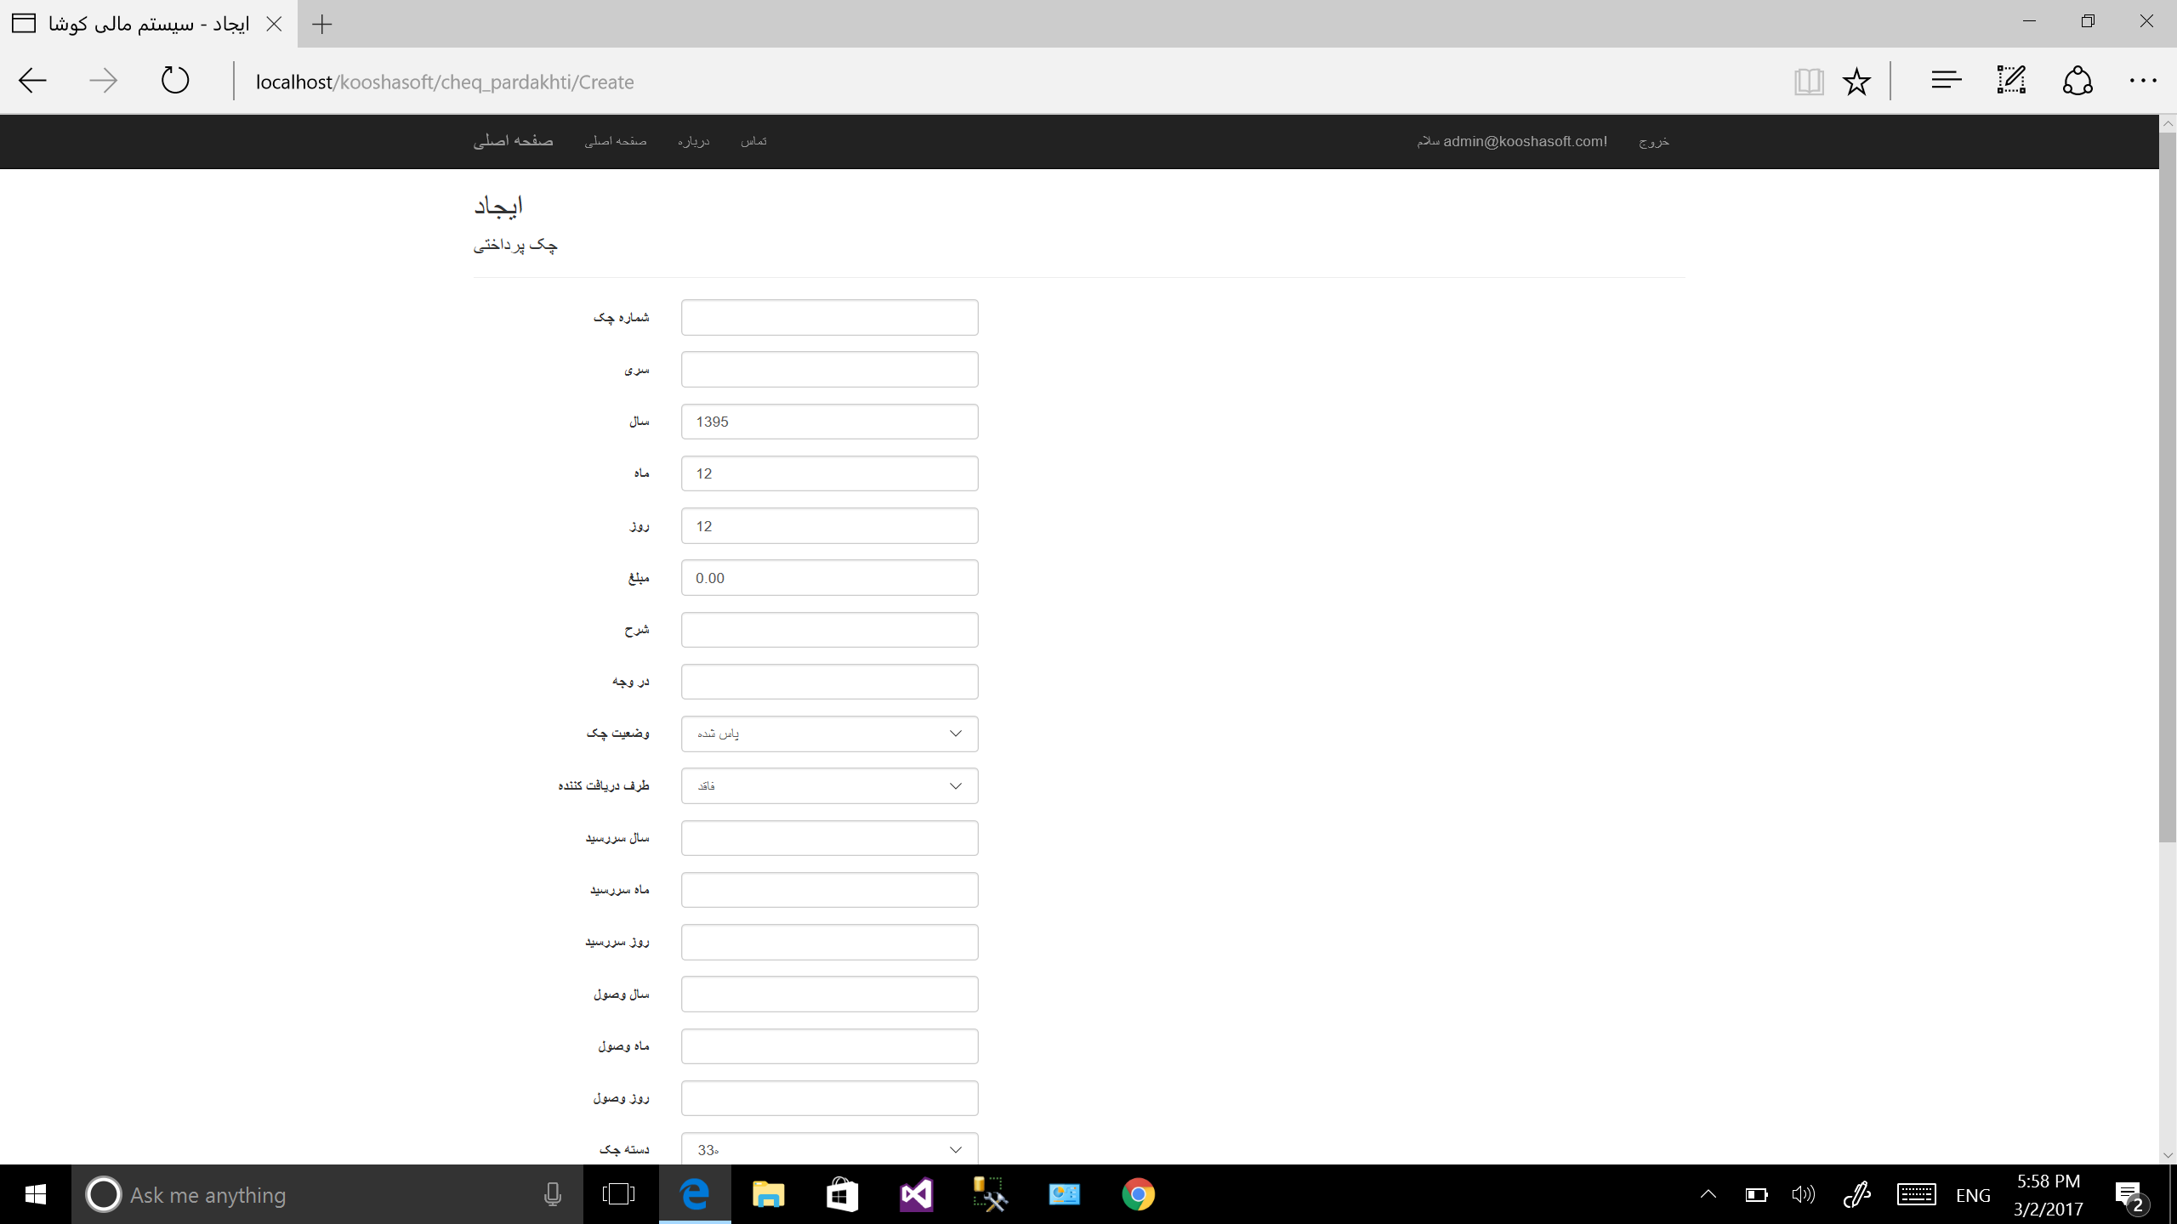The image size is (2177, 1224).
Task: Open Make a Web Note icon
Action: 2011,81
